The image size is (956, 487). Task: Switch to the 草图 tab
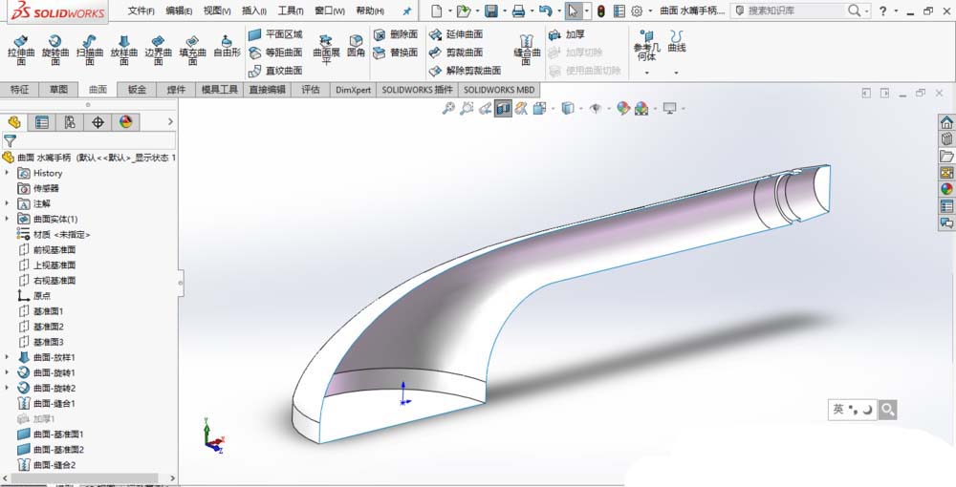pyautogui.click(x=58, y=90)
